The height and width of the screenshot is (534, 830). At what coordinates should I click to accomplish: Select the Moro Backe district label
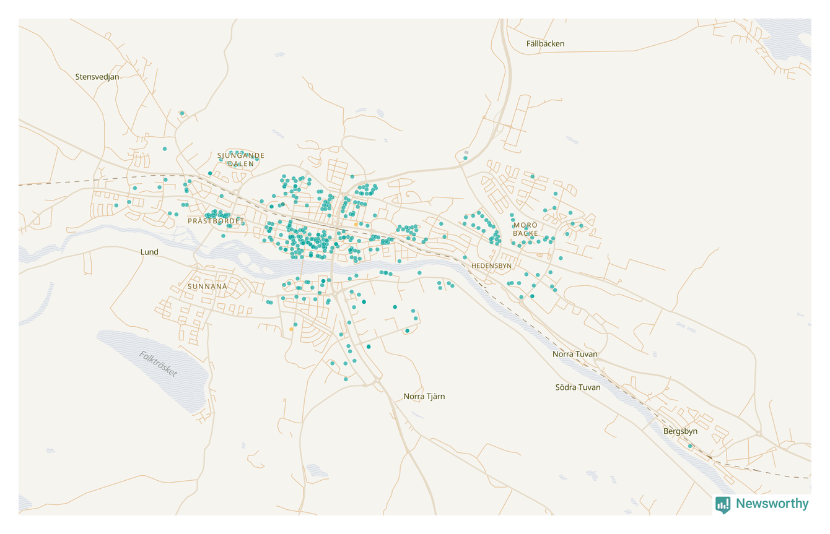point(525,229)
